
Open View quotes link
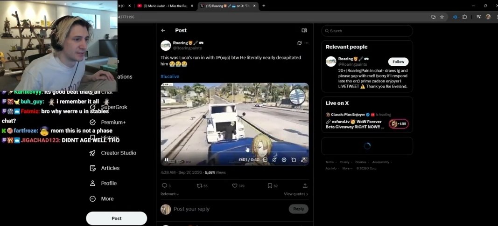[296, 194]
